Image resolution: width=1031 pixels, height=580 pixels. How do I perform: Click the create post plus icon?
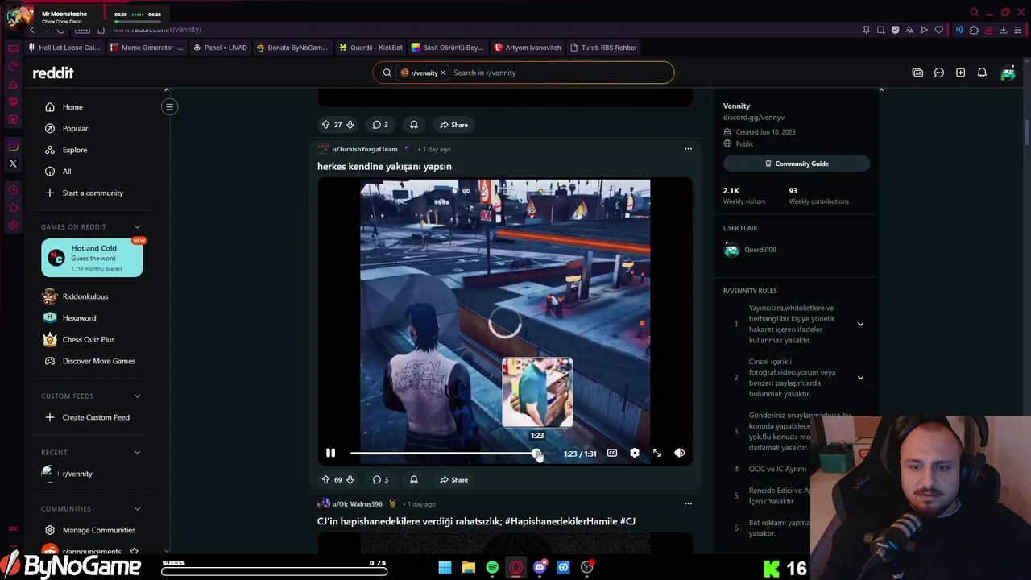tap(960, 72)
